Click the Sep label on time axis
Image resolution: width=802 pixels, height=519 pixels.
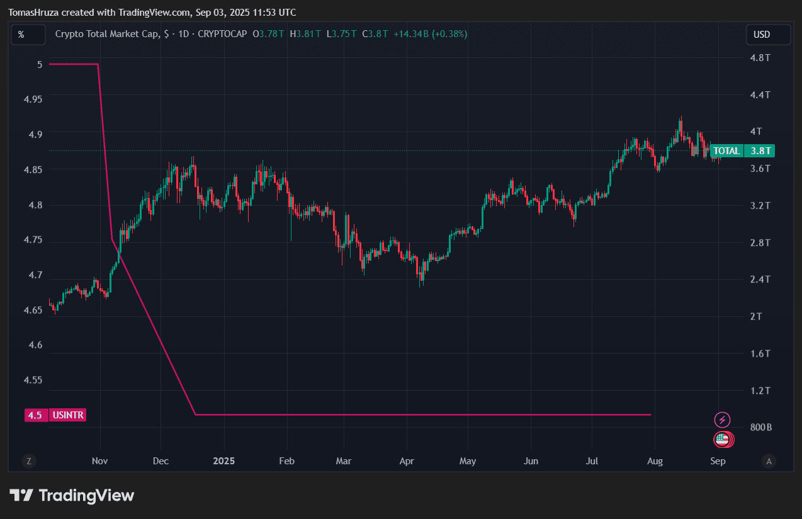pos(718,461)
